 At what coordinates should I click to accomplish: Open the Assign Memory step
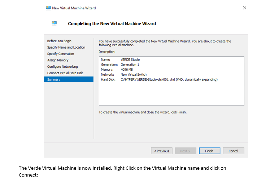click(x=58, y=60)
